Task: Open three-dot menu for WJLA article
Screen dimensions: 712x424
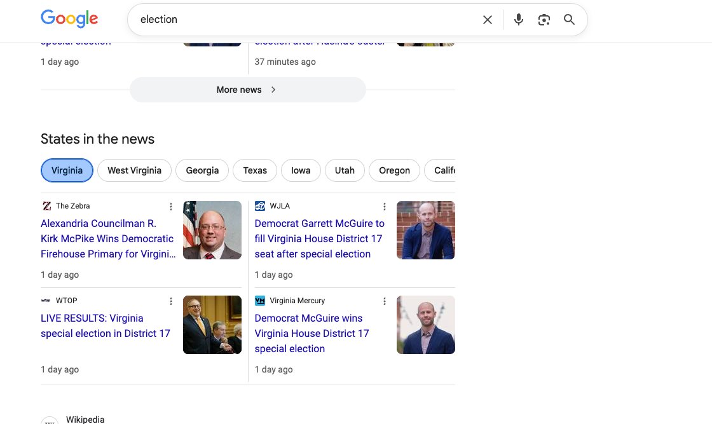Action: [x=384, y=207]
